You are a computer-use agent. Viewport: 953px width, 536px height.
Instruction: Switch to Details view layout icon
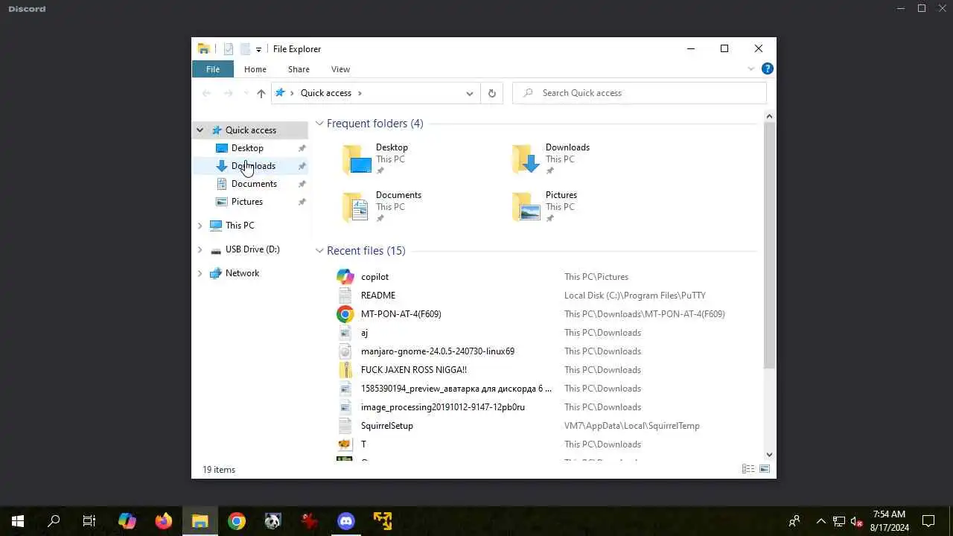[x=748, y=469]
